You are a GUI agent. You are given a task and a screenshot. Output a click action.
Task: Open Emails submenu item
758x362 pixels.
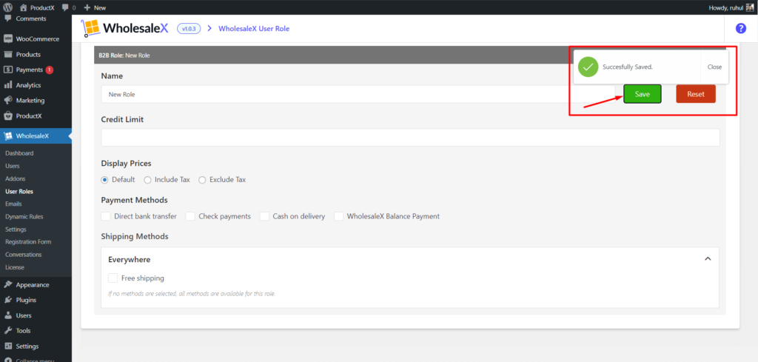click(13, 204)
